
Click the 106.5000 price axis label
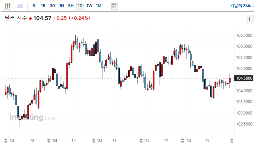tap(244, 35)
